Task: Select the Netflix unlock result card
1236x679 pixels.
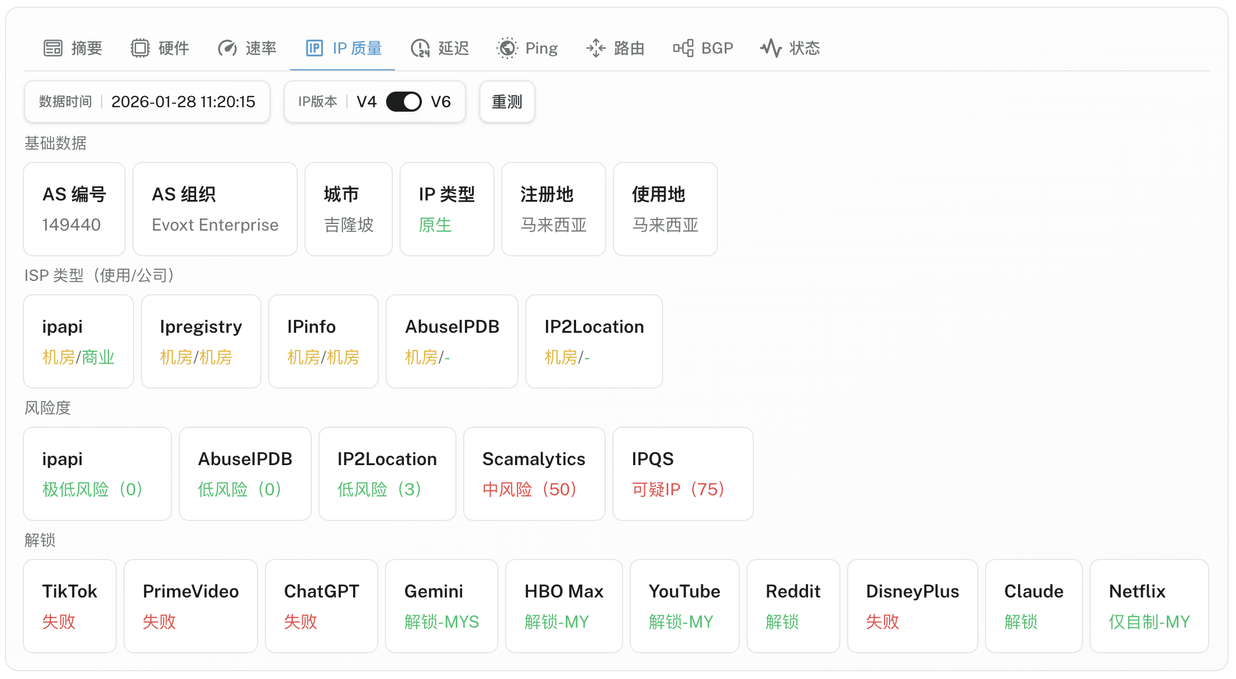Action: pos(1149,606)
